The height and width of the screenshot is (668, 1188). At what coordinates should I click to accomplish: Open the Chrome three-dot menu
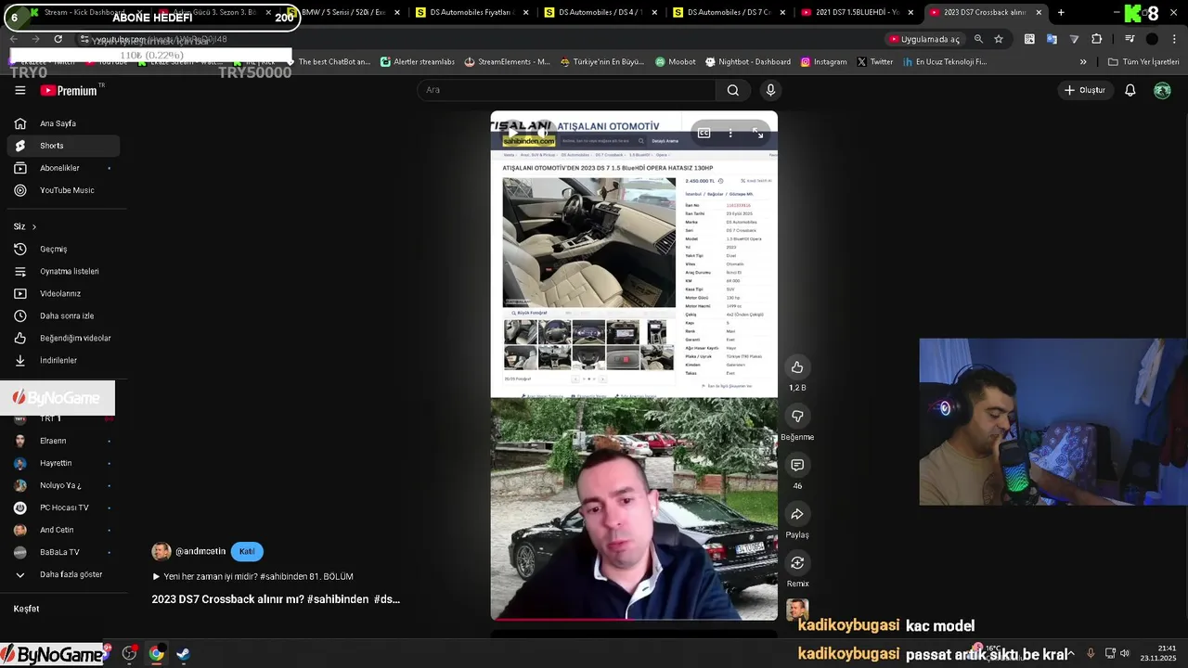[x=1173, y=39]
